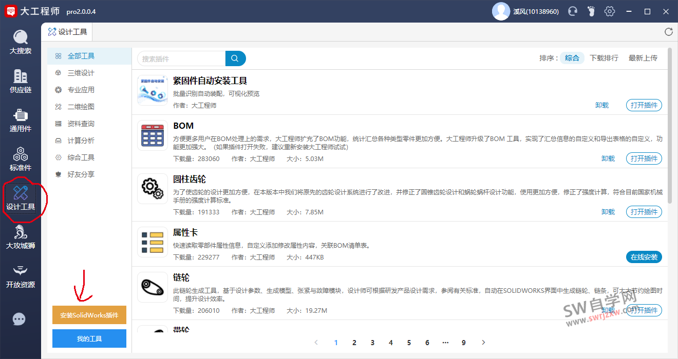Click the 安装SolidWorks插件 button
The width and height of the screenshot is (678, 359).
tap(89, 315)
